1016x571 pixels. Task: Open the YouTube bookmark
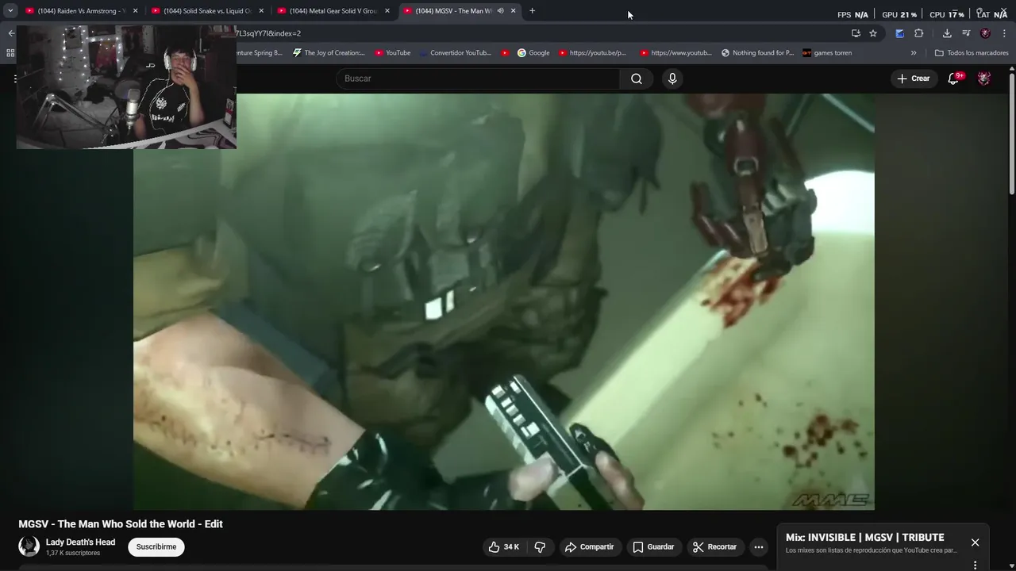coord(392,53)
